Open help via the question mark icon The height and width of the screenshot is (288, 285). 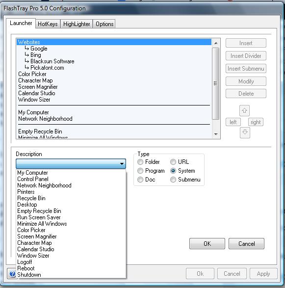[12, 274]
